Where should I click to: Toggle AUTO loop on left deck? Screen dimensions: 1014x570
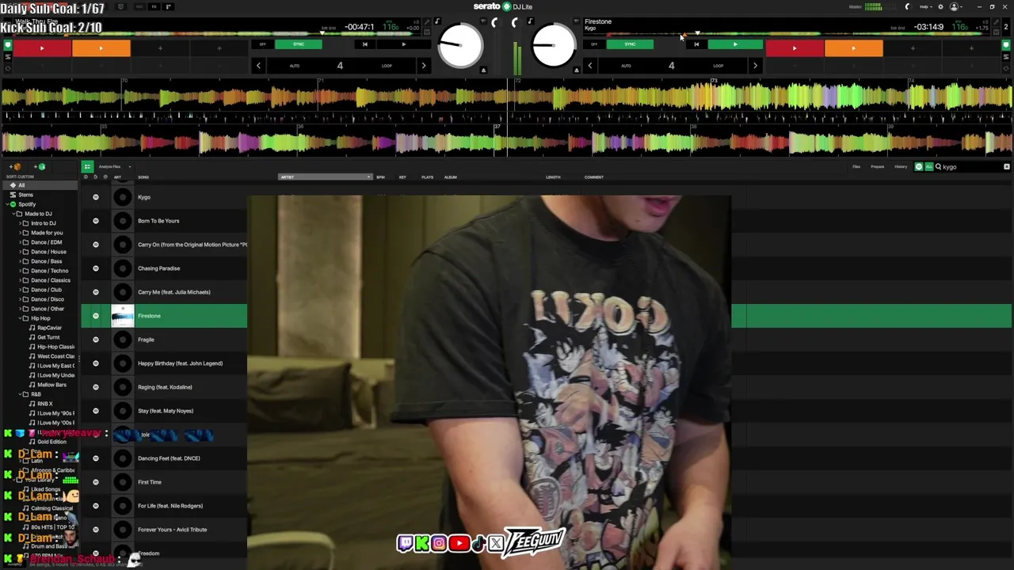[x=295, y=66]
